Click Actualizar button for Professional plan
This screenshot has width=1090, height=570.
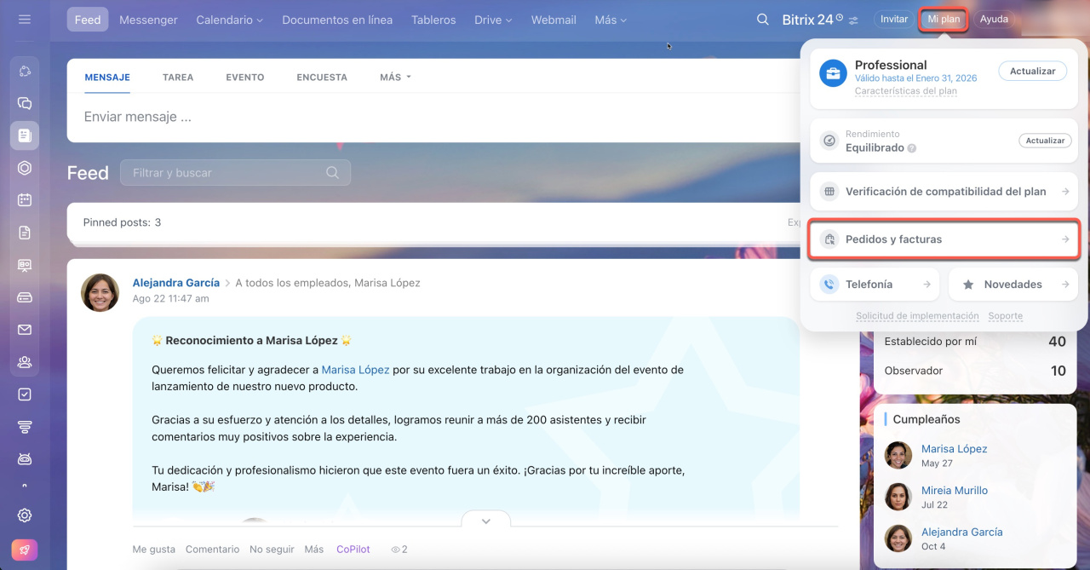(x=1032, y=72)
